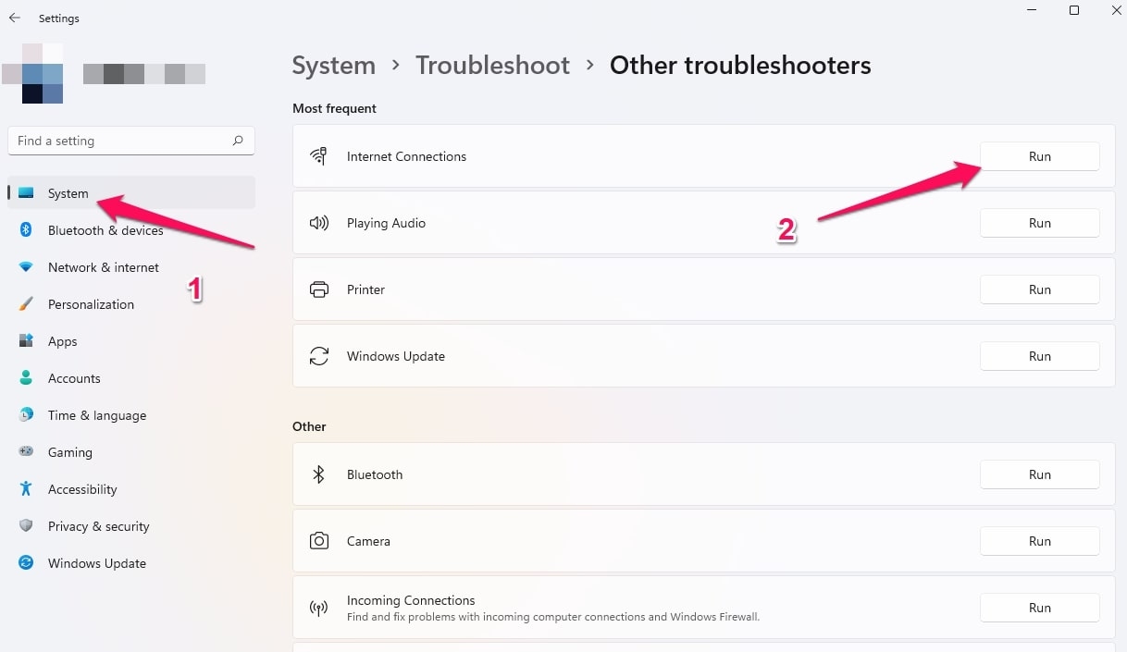Click the Apps icon in sidebar

click(27, 341)
